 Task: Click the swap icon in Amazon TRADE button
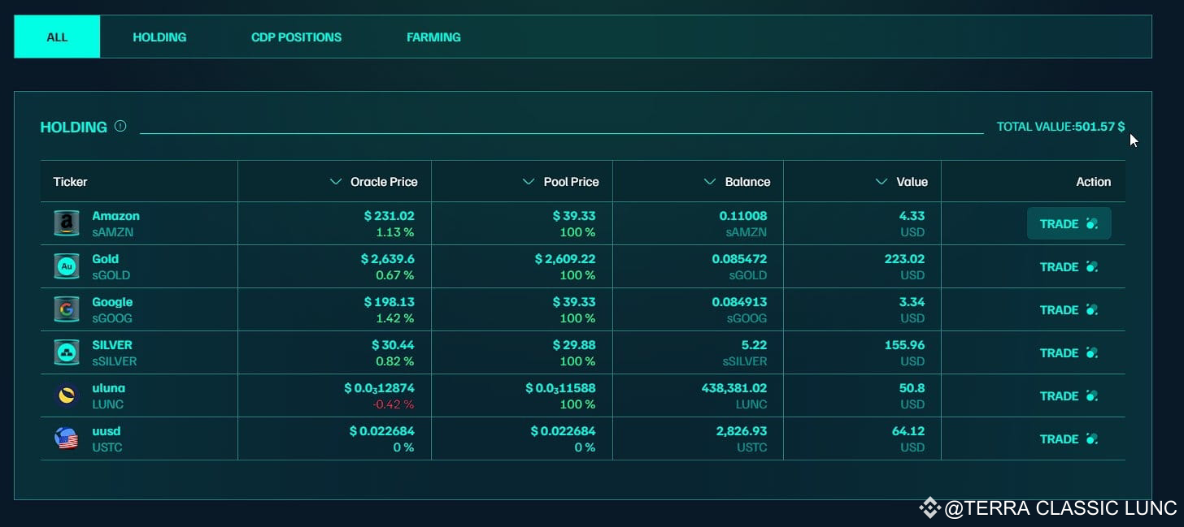point(1091,223)
